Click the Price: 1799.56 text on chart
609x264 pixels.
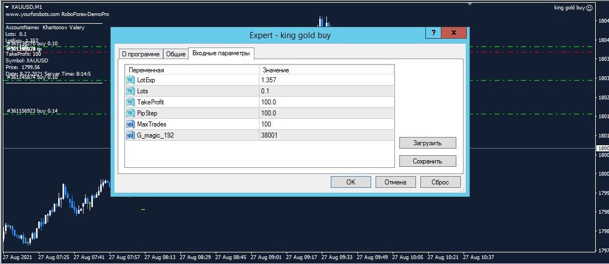[23, 67]
